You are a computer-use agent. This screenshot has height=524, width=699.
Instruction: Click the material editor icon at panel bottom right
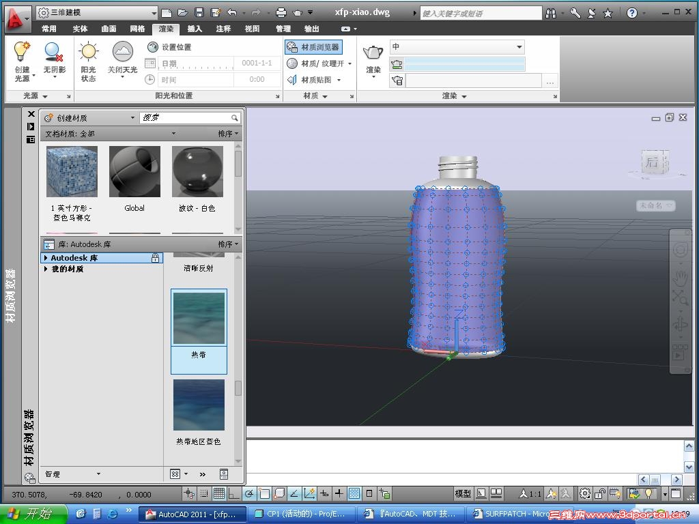[224, 474]
